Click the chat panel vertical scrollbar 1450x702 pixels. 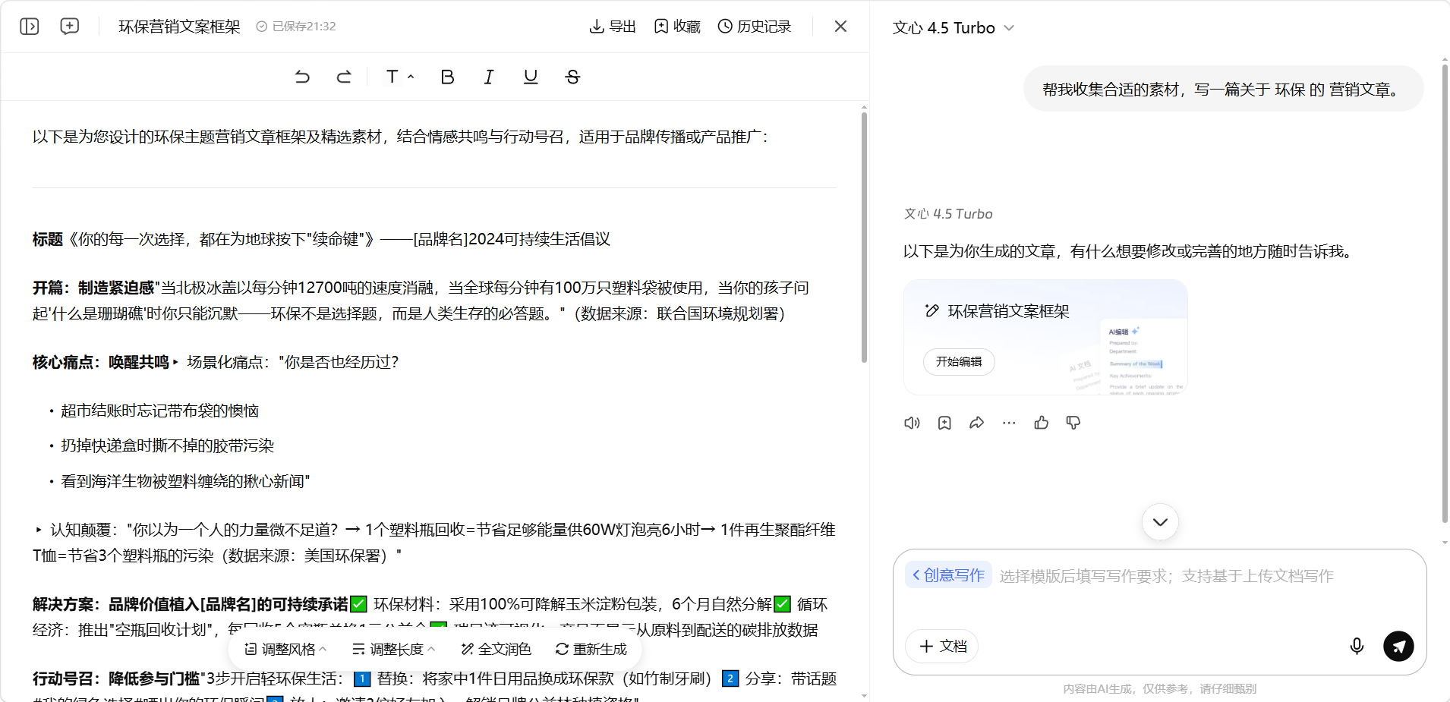pyautogui.click(x=1445, y=294)
